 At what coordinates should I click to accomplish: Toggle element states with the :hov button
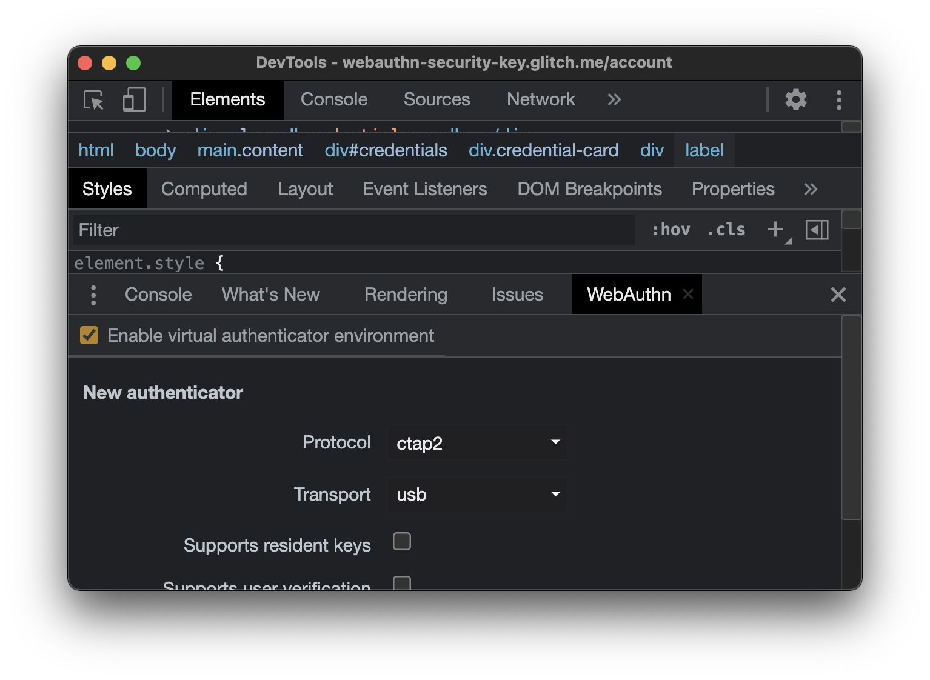coord(672,230)
